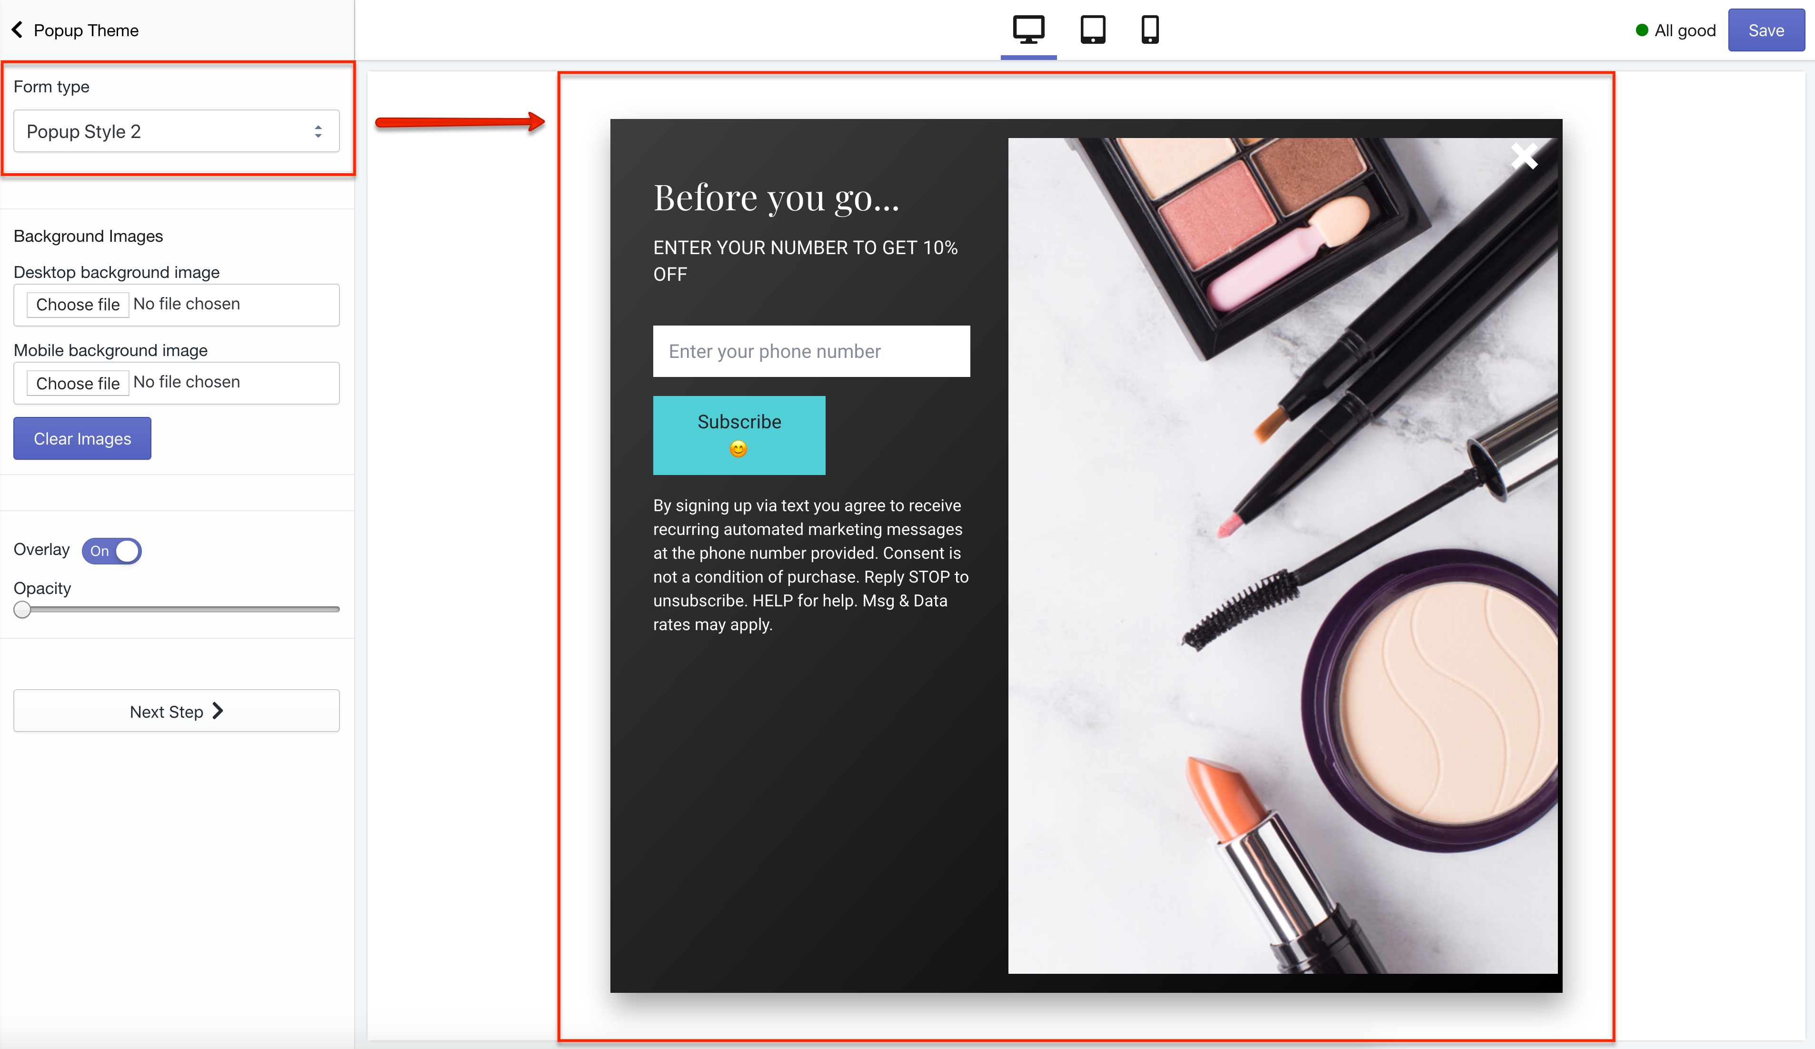Click the Overlay label text
Screen dimensions: 1815x1049
point(42,549)
